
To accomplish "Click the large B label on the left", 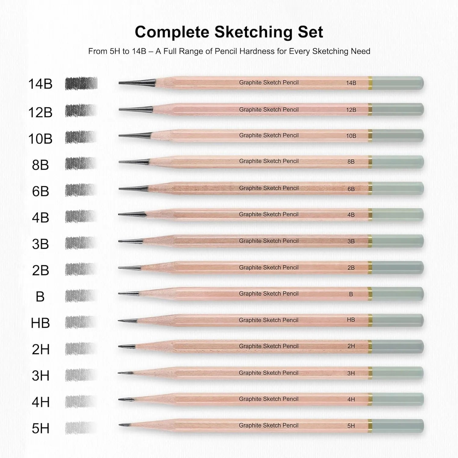I will 40,296.
